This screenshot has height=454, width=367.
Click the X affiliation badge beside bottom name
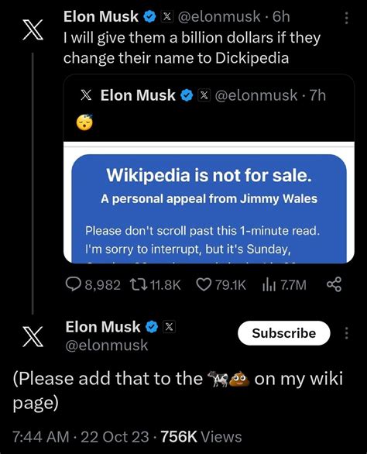pos(170,327)
